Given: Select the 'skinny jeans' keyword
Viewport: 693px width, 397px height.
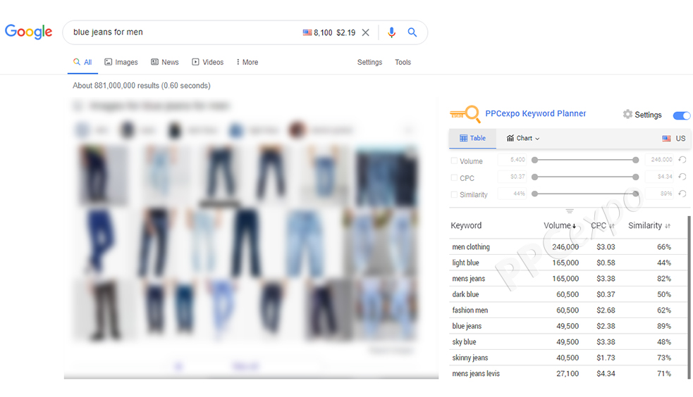Looking at the screenshot, I should pos(470,358).
